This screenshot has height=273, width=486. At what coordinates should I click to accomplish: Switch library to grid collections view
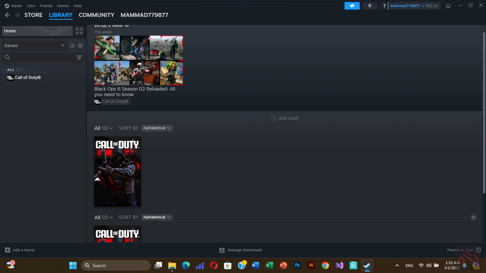[x=79, y=31]
